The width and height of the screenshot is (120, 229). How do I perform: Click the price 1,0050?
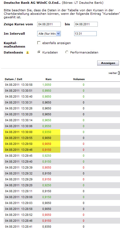(x=47, y=85)
